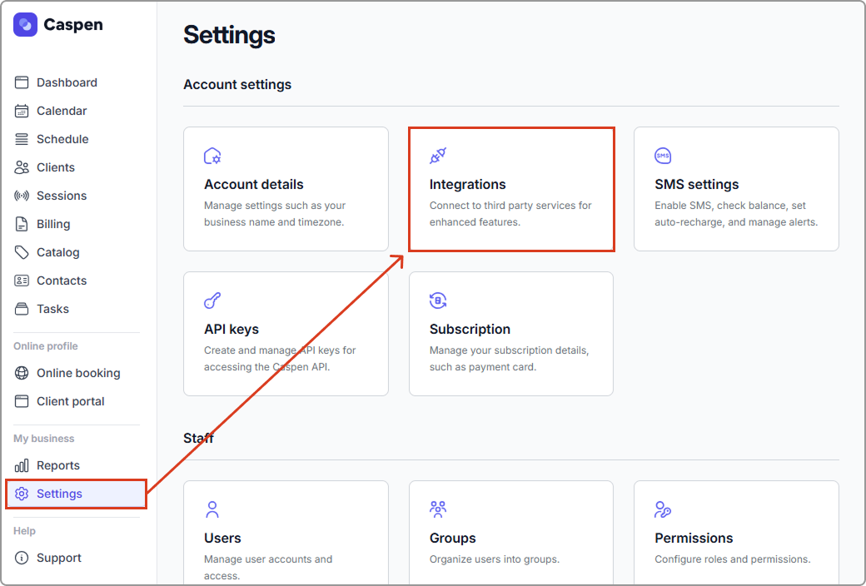Screen dimensions: 866x586
Task: Go to Calendar in the sidebar
Action: pos(62,111)
